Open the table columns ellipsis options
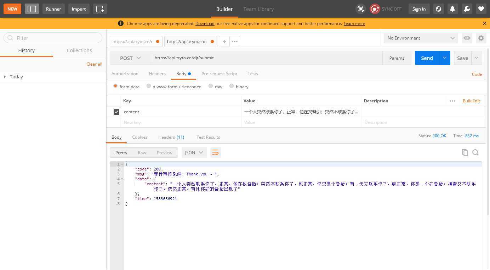This screenshot has width=490, height=270. 452,101
